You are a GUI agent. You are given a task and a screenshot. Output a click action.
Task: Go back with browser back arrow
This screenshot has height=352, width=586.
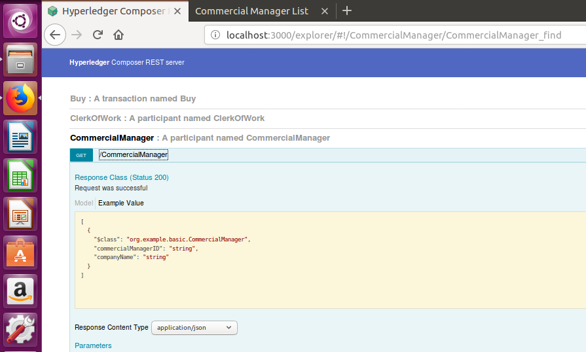tap(55, 35)
